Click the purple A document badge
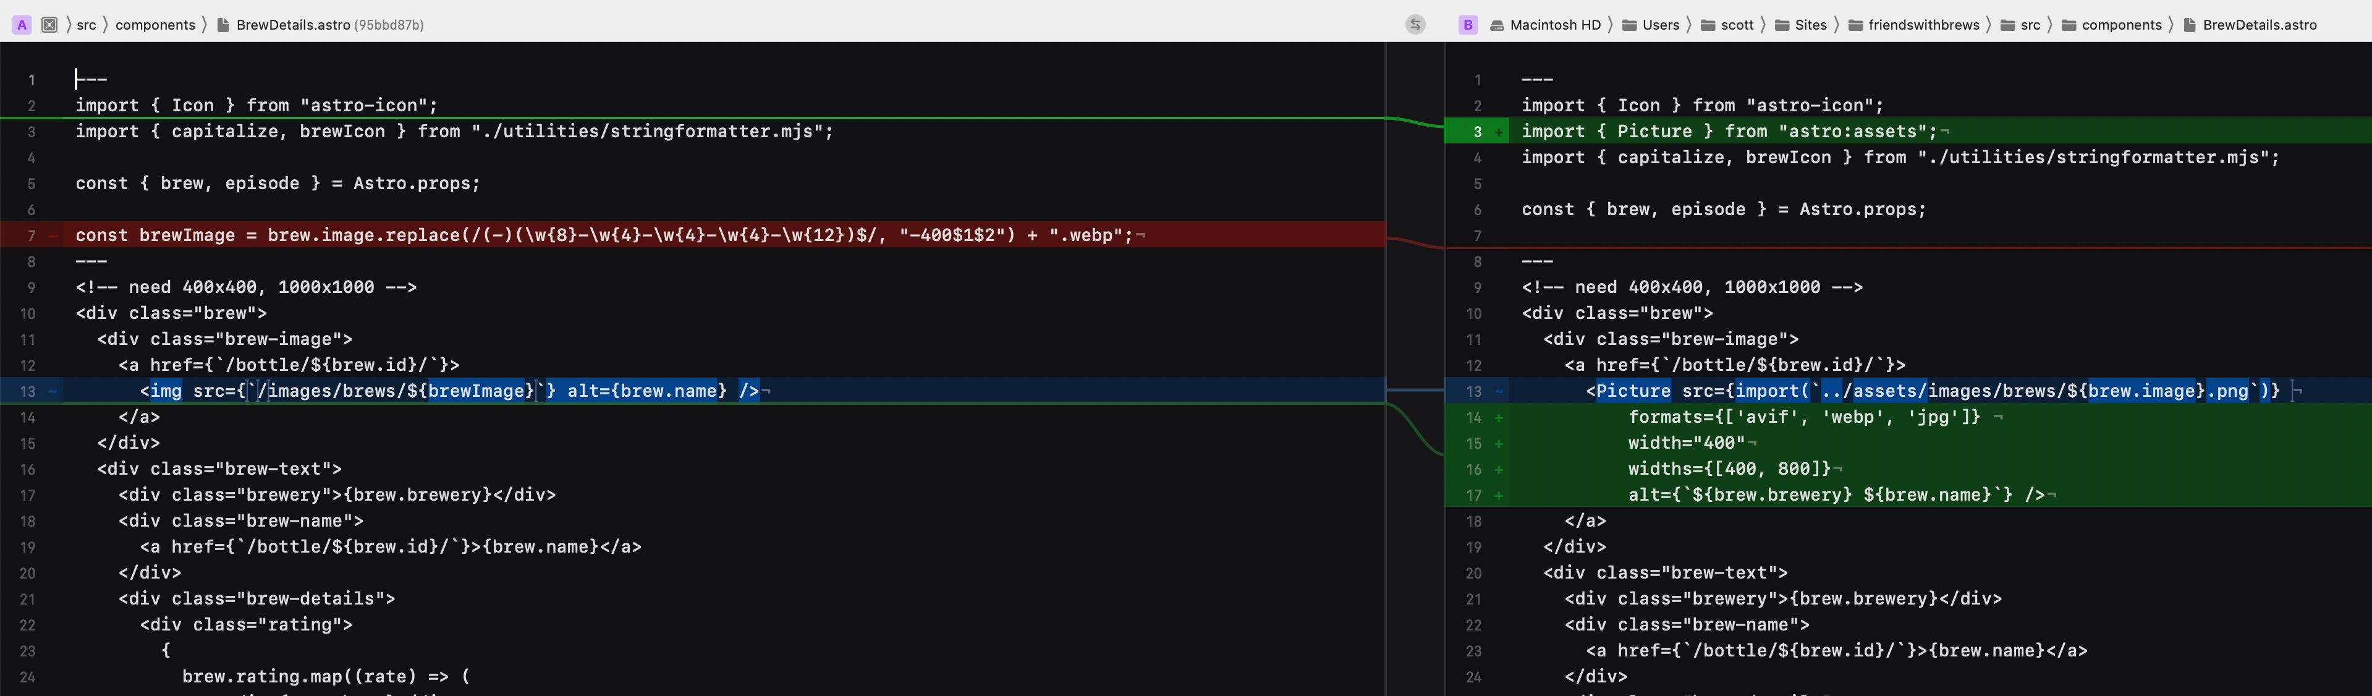This screenshot has width=2372, height=696. [22, 25]
